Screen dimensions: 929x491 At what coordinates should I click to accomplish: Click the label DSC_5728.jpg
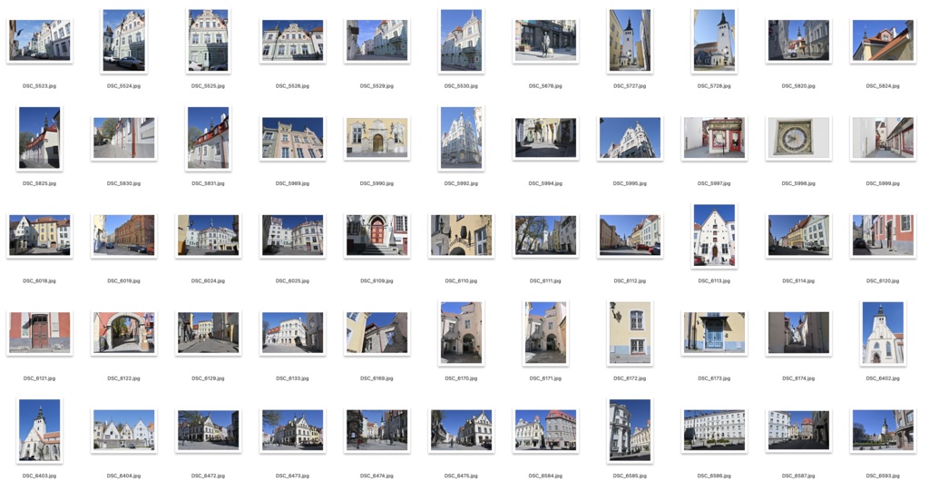pyautogui.click(x=714, y=86)
